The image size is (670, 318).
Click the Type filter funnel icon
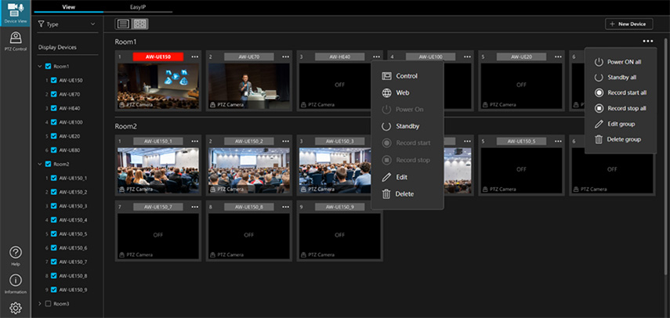pyautogui.click(x=41, y=24)
